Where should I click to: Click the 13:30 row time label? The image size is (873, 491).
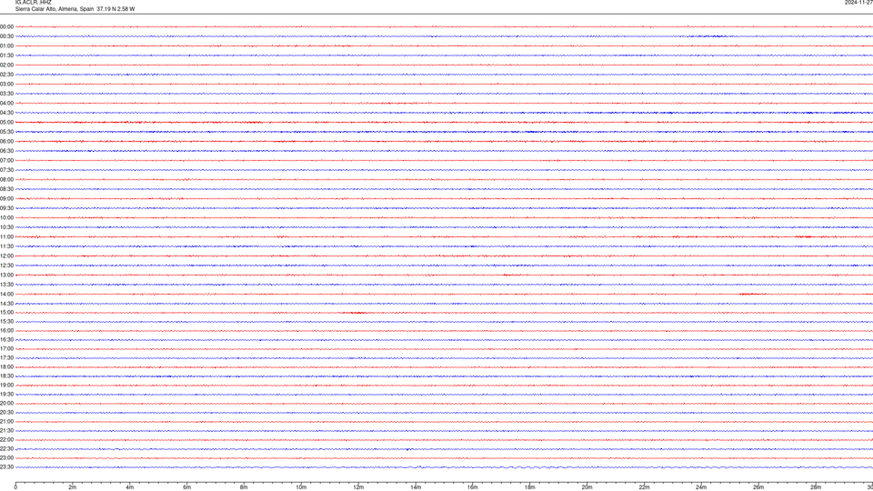(6, 285)
